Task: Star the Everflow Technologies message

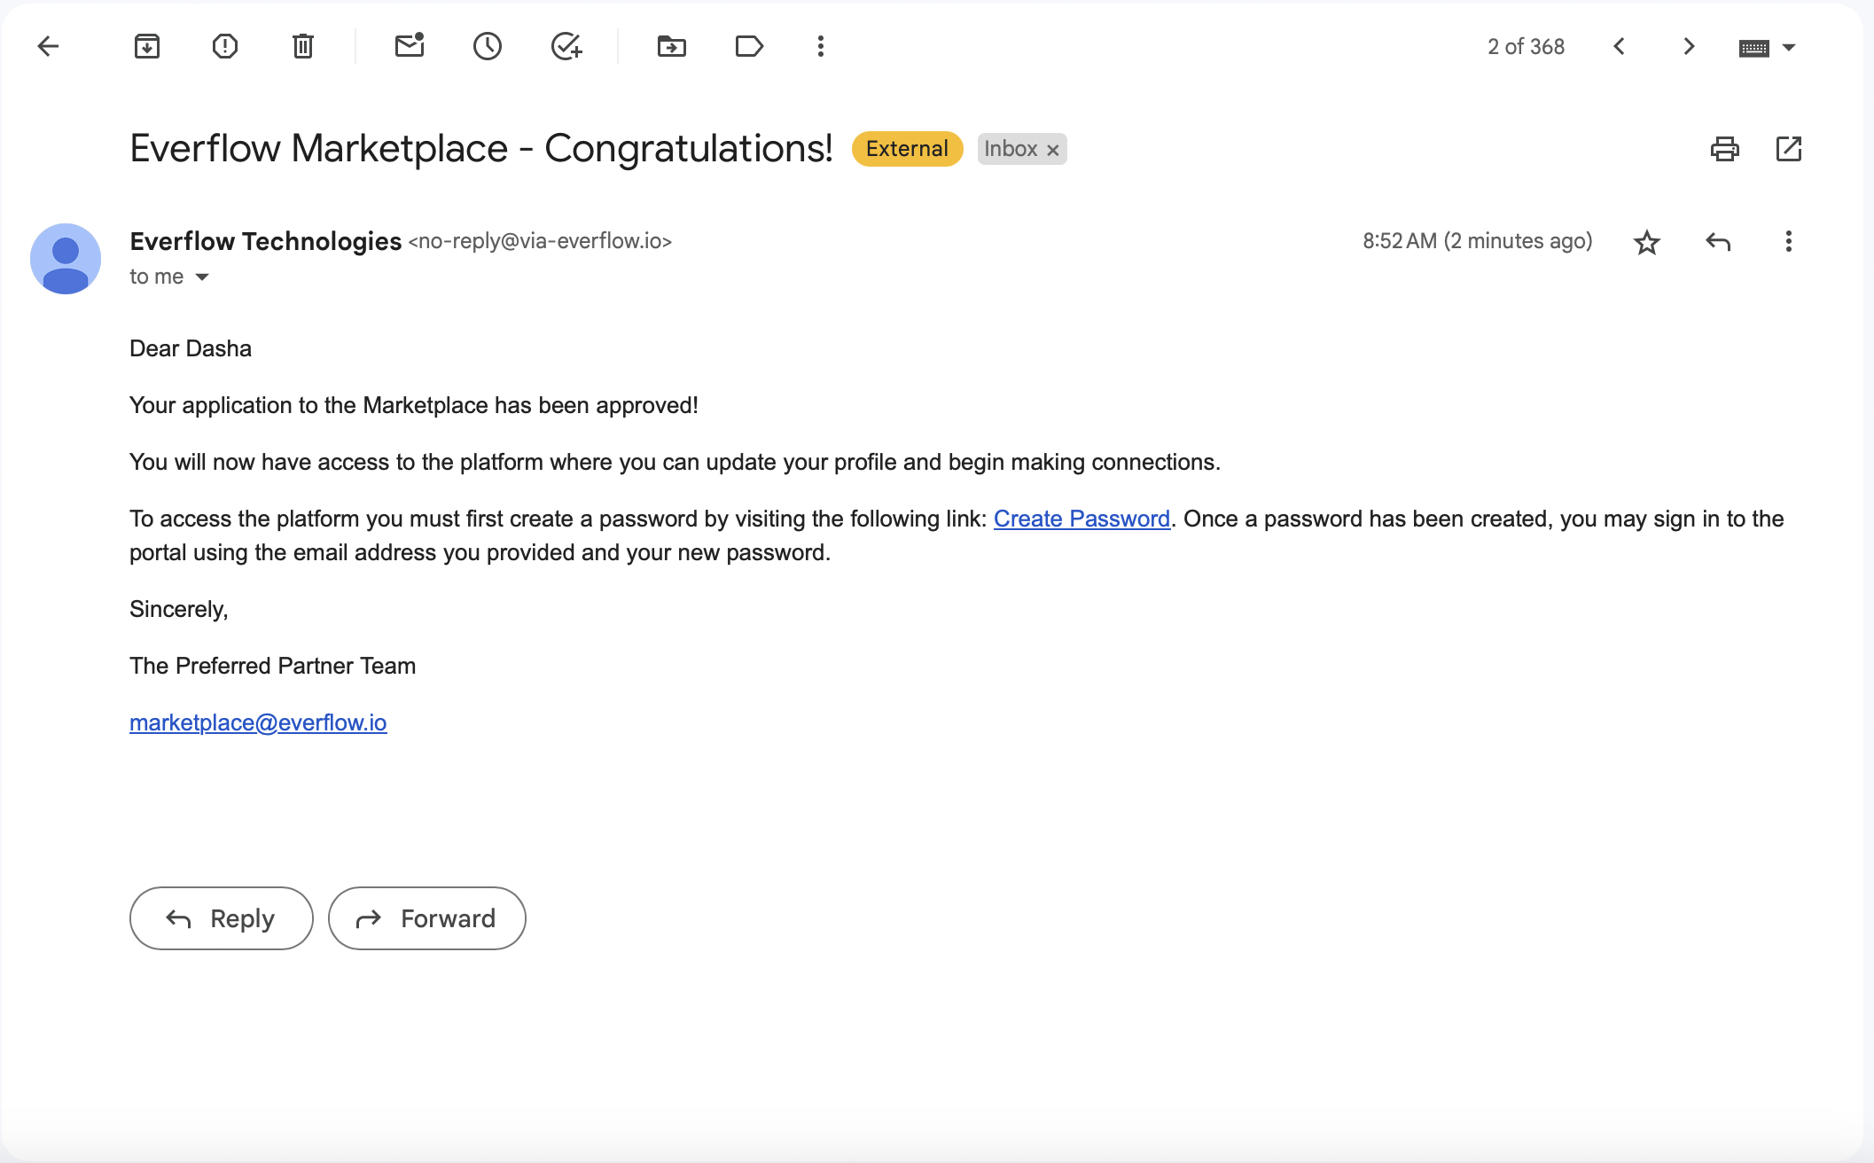Action: click(1647, 242)
